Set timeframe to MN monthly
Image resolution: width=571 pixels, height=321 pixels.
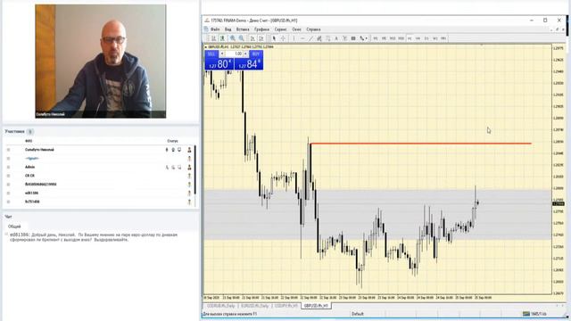[443, 38]
